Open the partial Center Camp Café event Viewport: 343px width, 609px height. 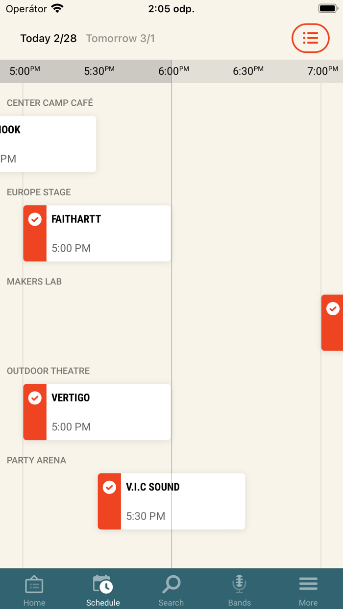(x=48, y=144)
